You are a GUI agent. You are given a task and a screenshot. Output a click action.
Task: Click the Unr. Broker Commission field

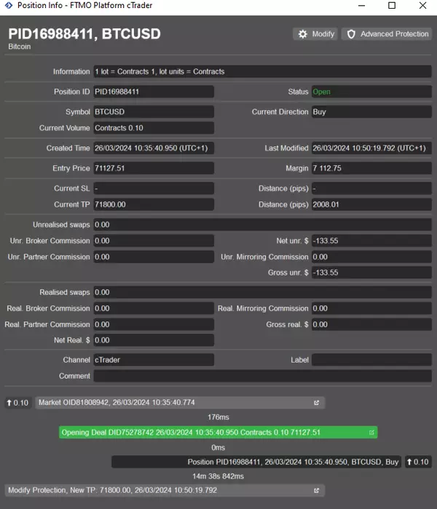(154, 241)
